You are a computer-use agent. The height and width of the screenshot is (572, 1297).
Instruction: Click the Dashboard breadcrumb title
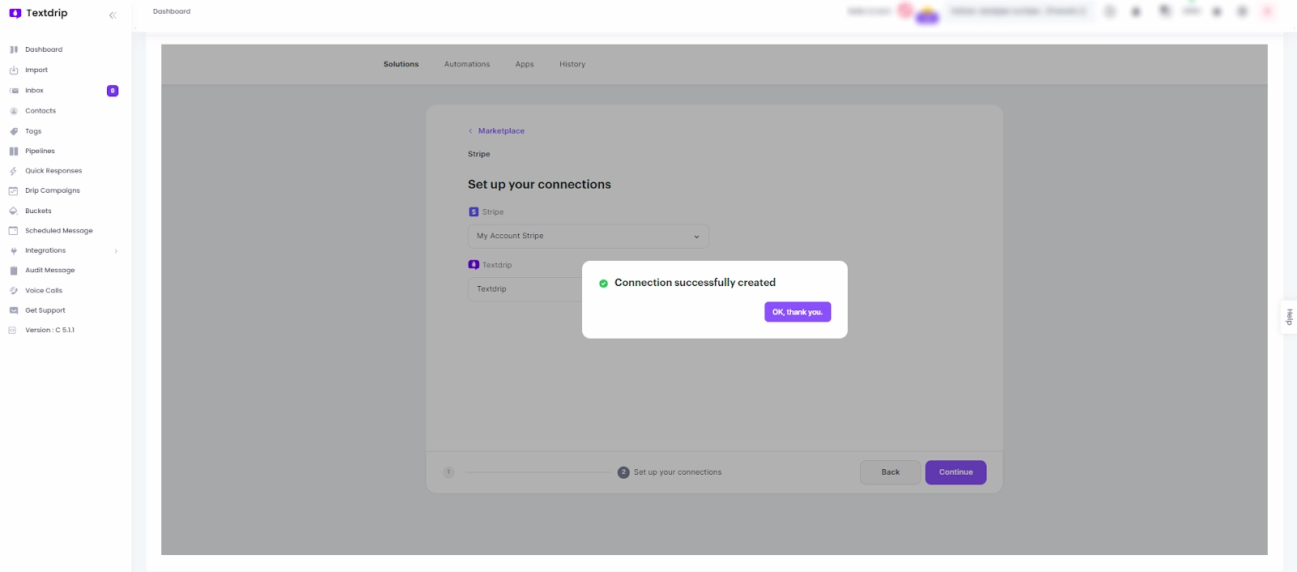[172, 11]
